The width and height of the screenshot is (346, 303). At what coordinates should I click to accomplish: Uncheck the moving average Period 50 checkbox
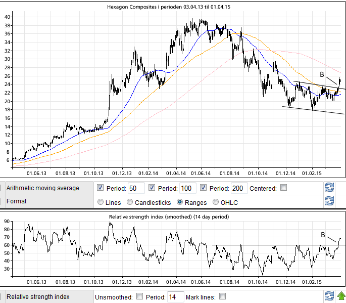tap(100, 188)
